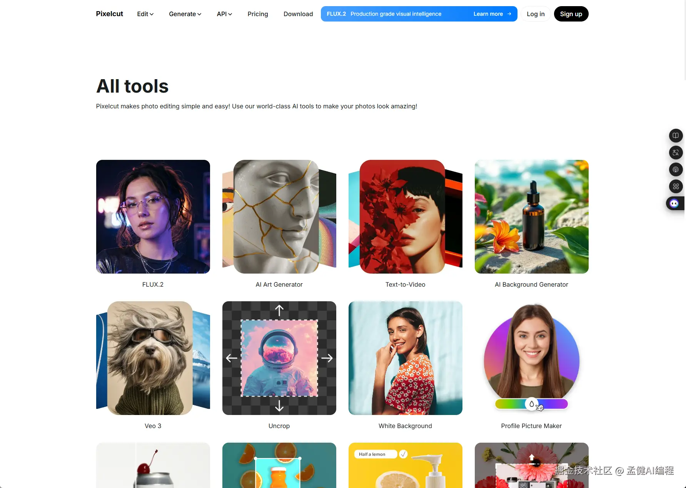Image resolution: width=686 pixels, height=488 pixels.
Task: Open the Pricing page
Action: [x=258, y=14]
